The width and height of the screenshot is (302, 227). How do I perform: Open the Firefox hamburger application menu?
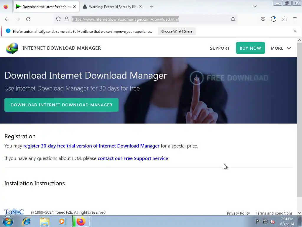pyautogui.click(x=295, y=19)
